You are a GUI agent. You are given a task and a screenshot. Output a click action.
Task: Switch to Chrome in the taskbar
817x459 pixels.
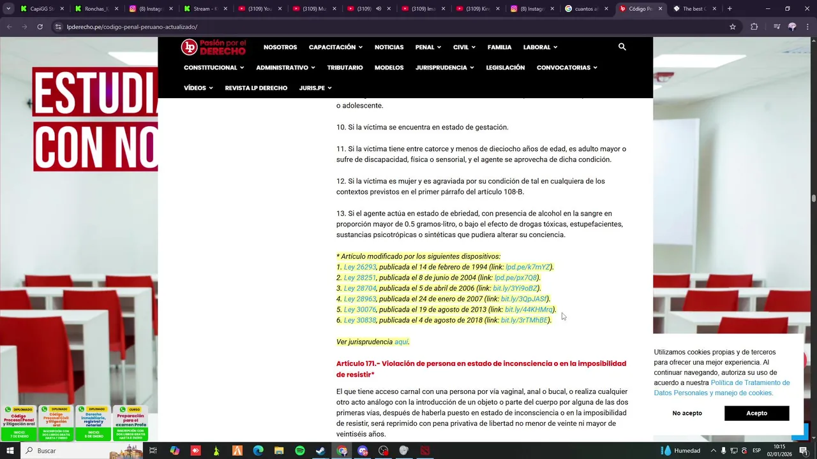click(341, 451)
